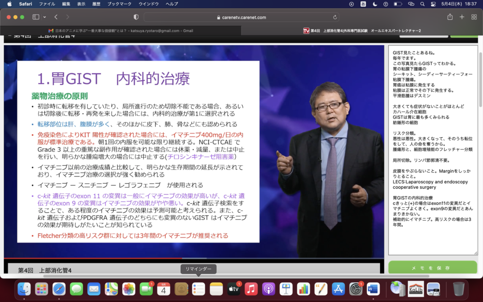Open Microsoft Word in the Dock

373,289
